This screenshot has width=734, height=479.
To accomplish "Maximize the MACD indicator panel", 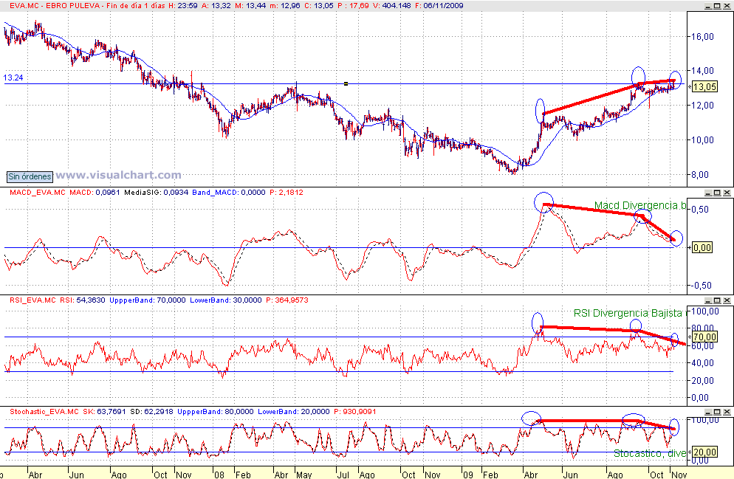I will coord(717,193).
